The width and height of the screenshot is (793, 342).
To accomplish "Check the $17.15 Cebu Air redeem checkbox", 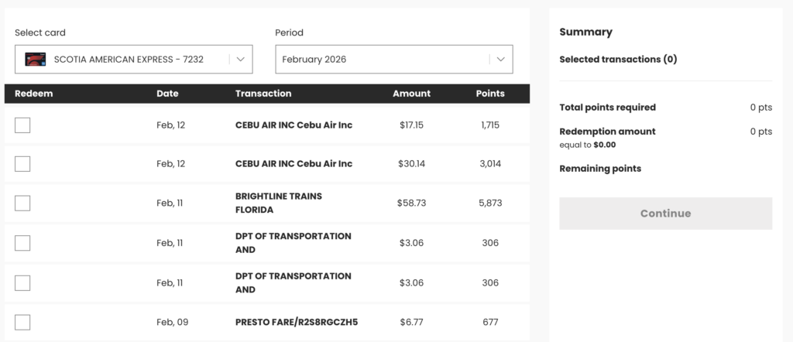I will [x=22, y=125].
